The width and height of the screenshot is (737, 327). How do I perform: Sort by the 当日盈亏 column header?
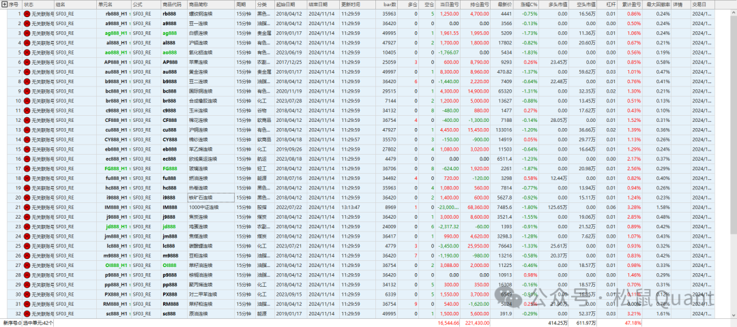tap(448, 4)
